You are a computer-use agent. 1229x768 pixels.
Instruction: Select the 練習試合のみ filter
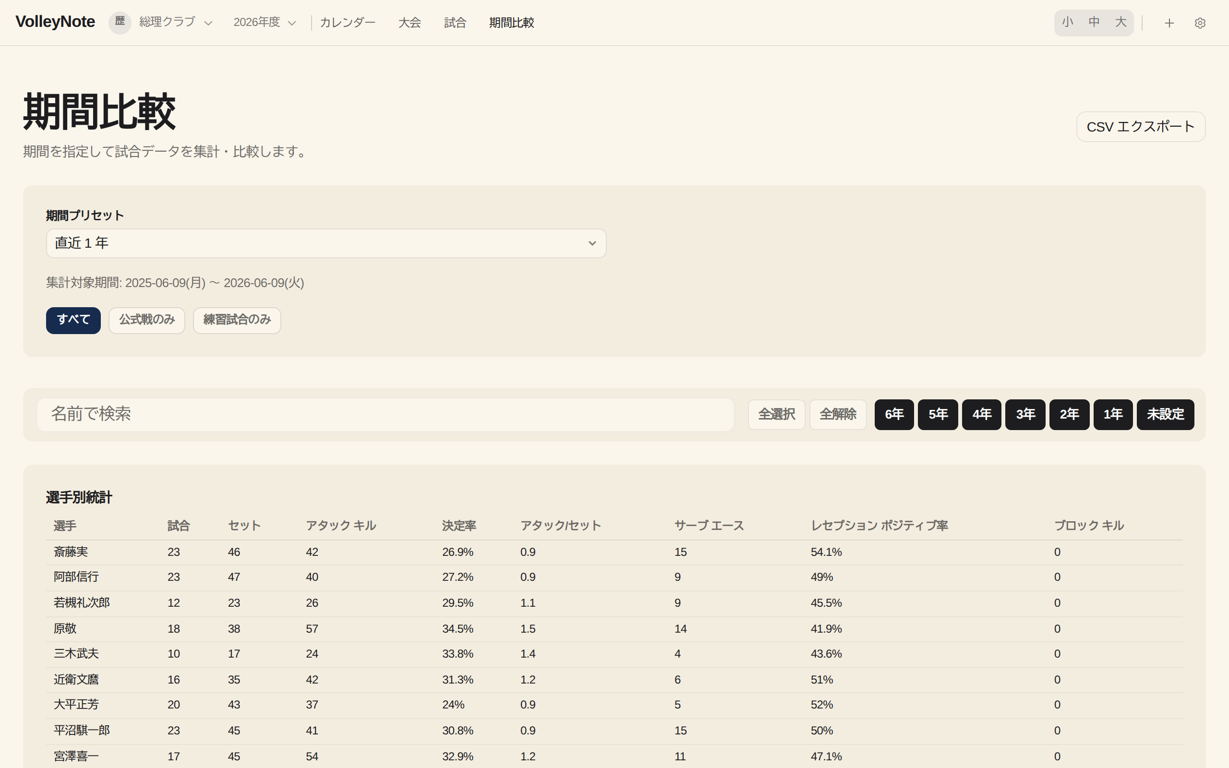[237, 320]
